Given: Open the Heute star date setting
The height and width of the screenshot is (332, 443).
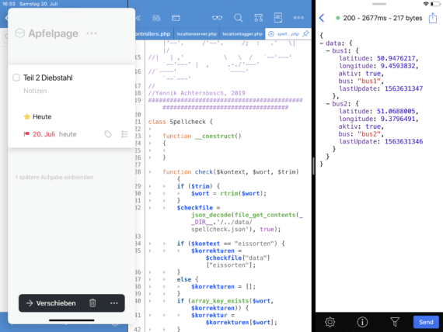Looking at the screenshot, I should 37,117.
